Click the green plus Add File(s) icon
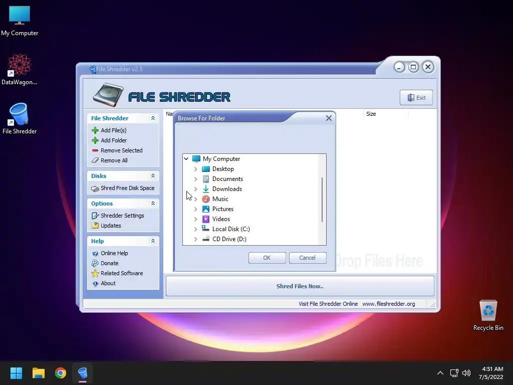 click(x=95, y=130)
